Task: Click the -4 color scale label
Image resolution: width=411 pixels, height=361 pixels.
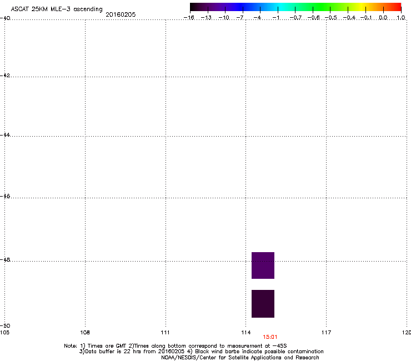Action: pos(257,18)
